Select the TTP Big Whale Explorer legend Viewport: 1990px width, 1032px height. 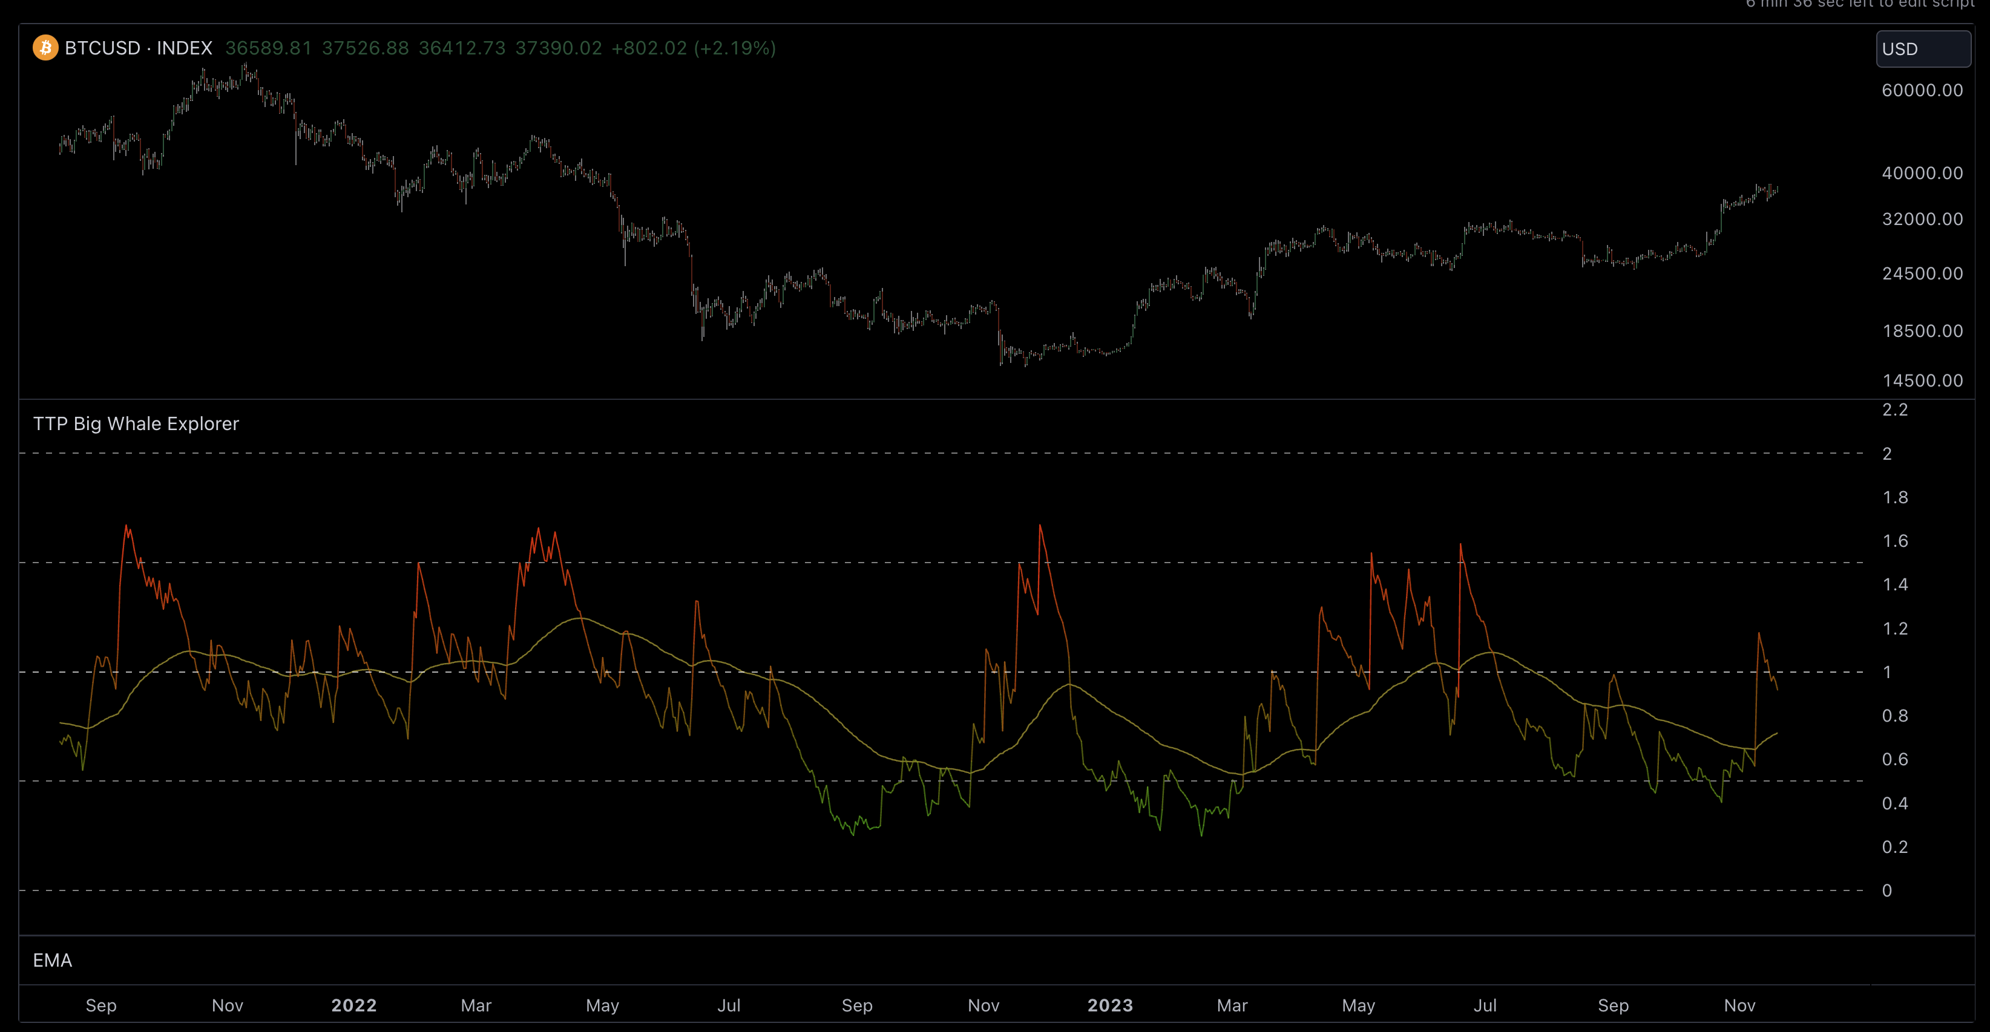[136, 424]
